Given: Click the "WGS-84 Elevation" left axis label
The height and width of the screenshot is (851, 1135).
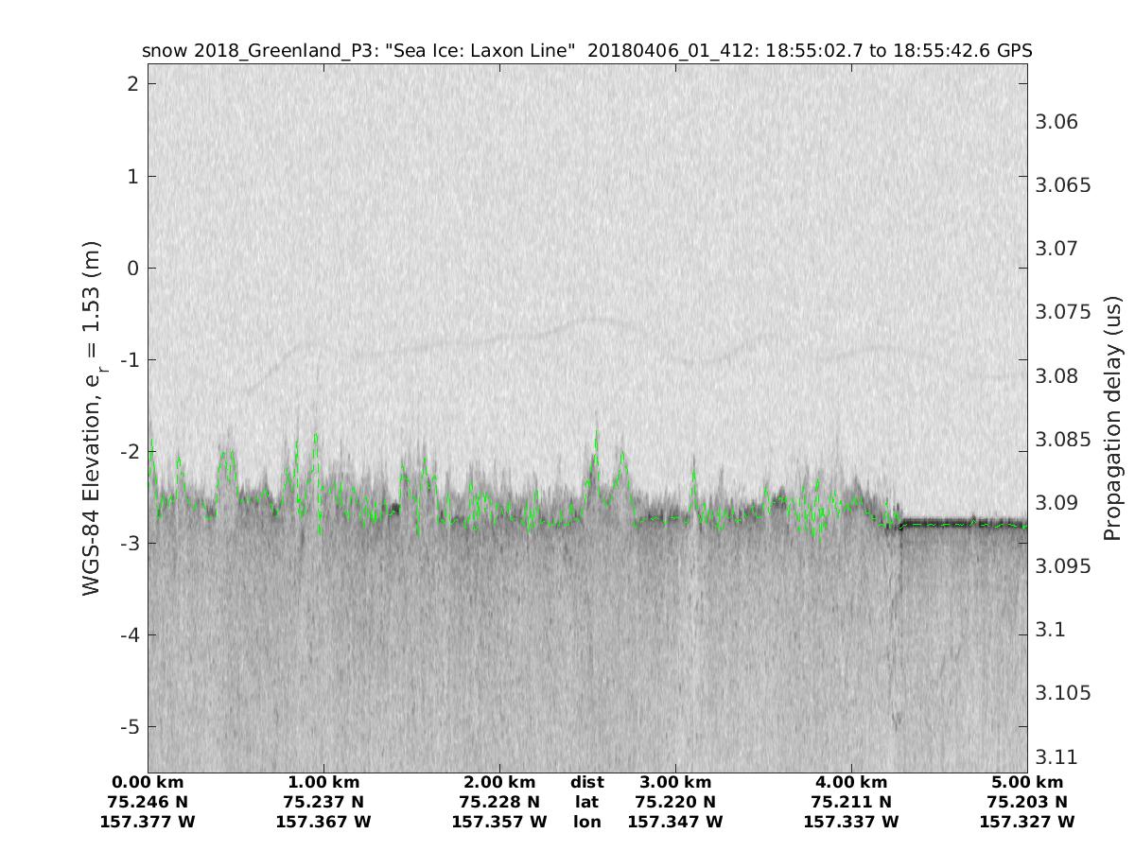Looking at the screenshot, I should [x=92, y=417].
